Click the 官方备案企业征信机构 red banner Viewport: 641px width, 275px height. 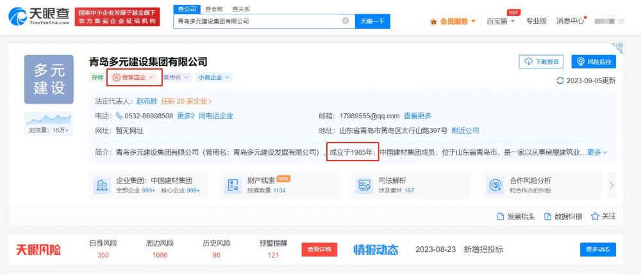pos(117,17)
